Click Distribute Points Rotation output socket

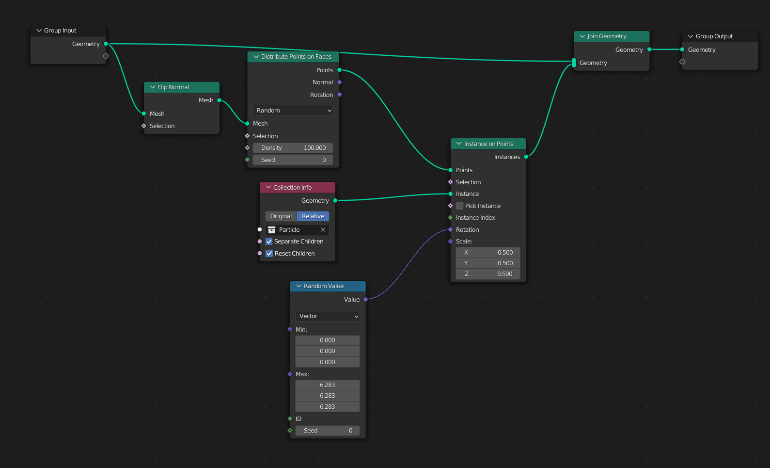click(x=339, y=95)
